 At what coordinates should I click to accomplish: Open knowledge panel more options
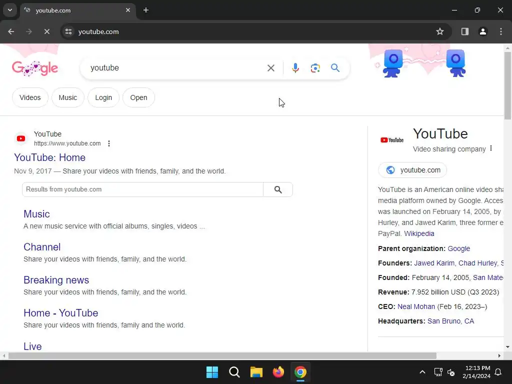coord(491,148)
